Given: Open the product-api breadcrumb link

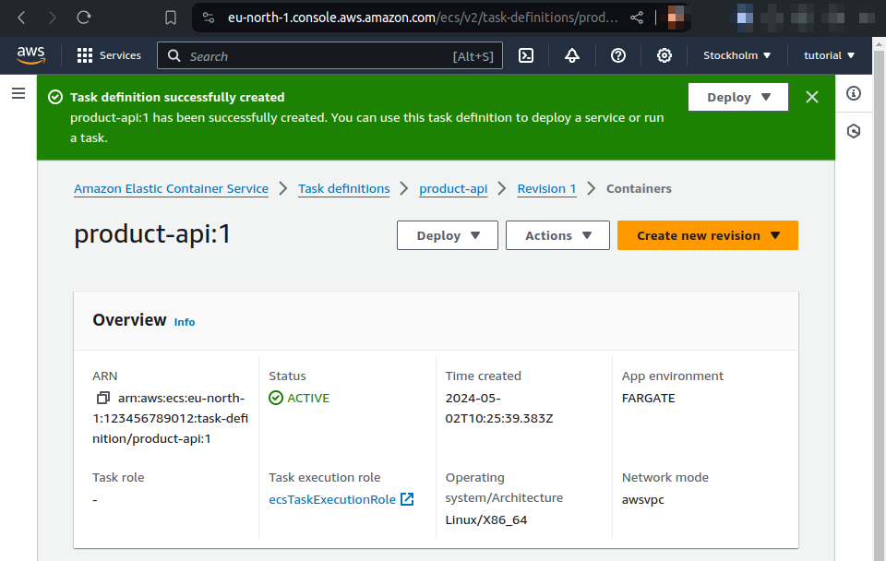Looking at the screenshot, I should [x=453, y=189].
